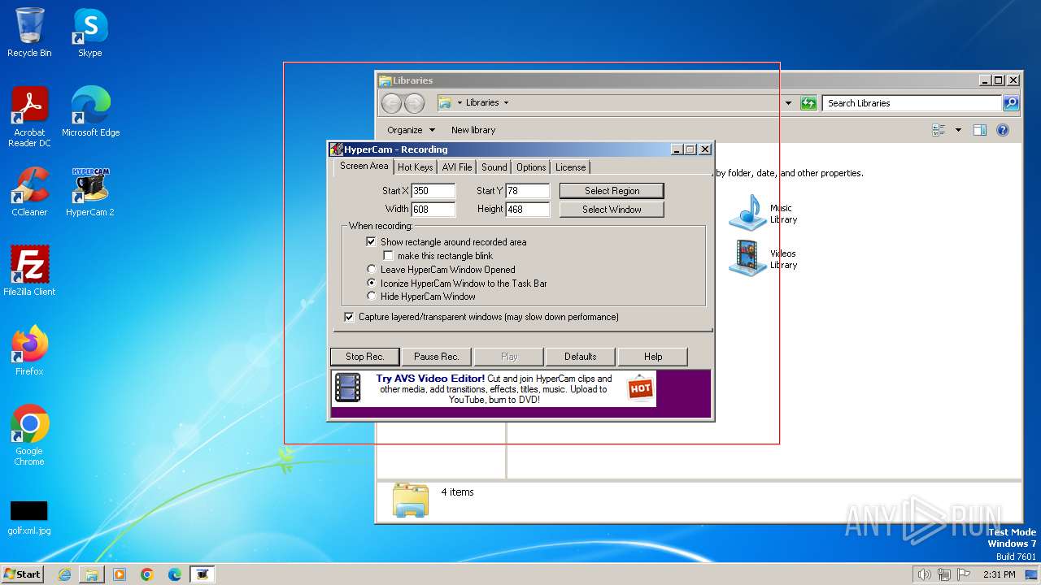Image resolution: width=1041 pixels, height=585 pixels.
Task: Switch to Screen Area tab
Action: pyautogui.click(x=364, y=166)
